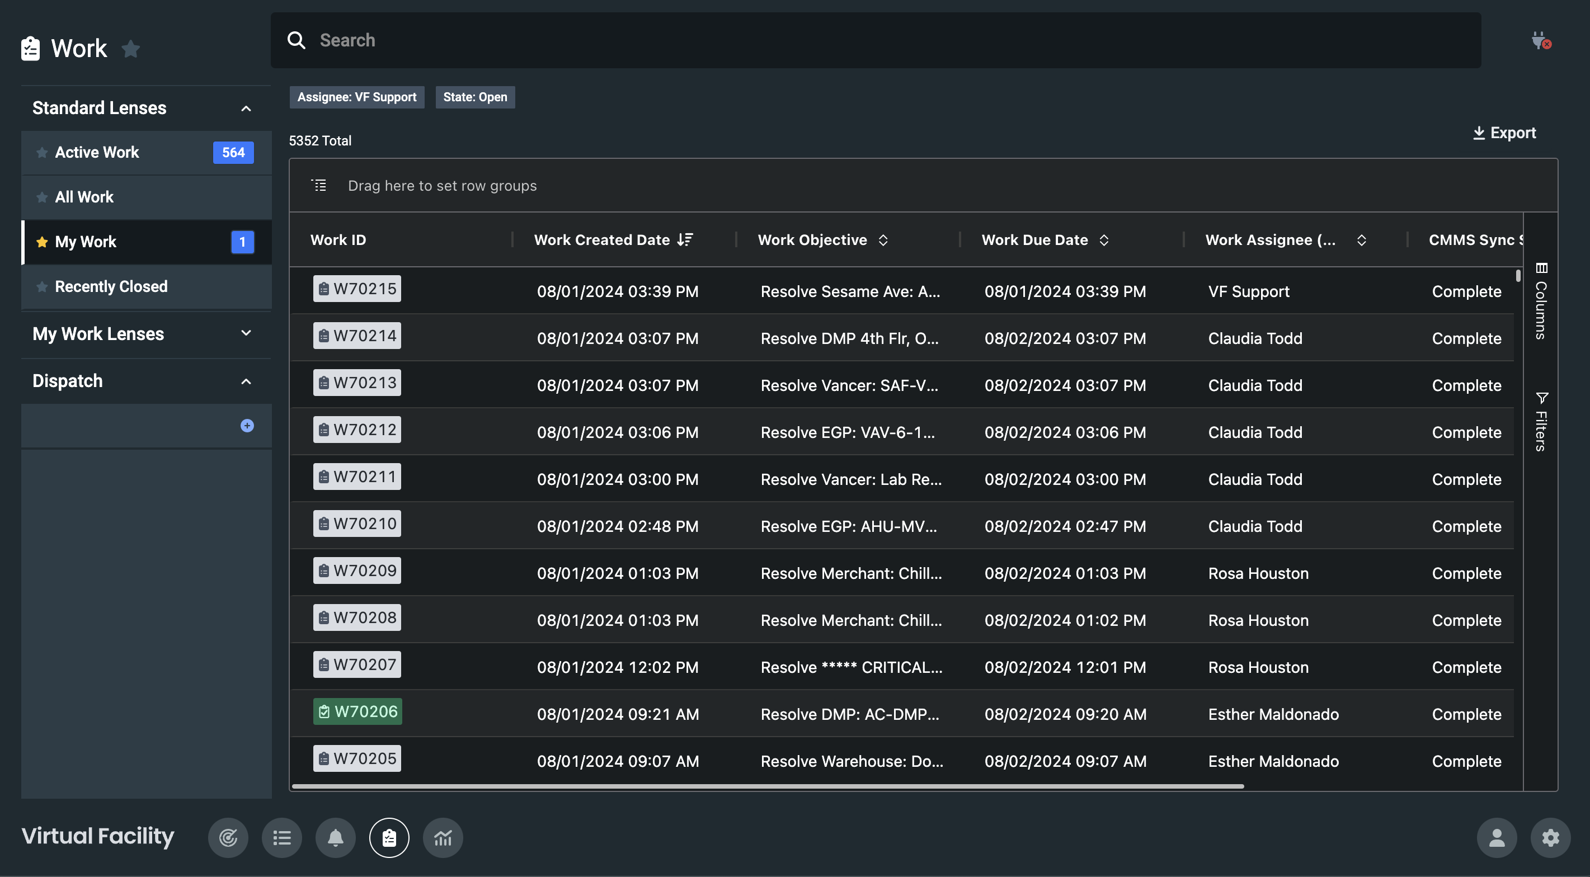The image size is (1590, 877).
Task: Click the Export button
Action: [x=1504, y=133]
